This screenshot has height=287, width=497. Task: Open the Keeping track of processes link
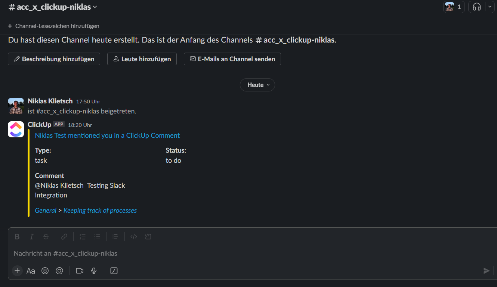pos(100,210)
